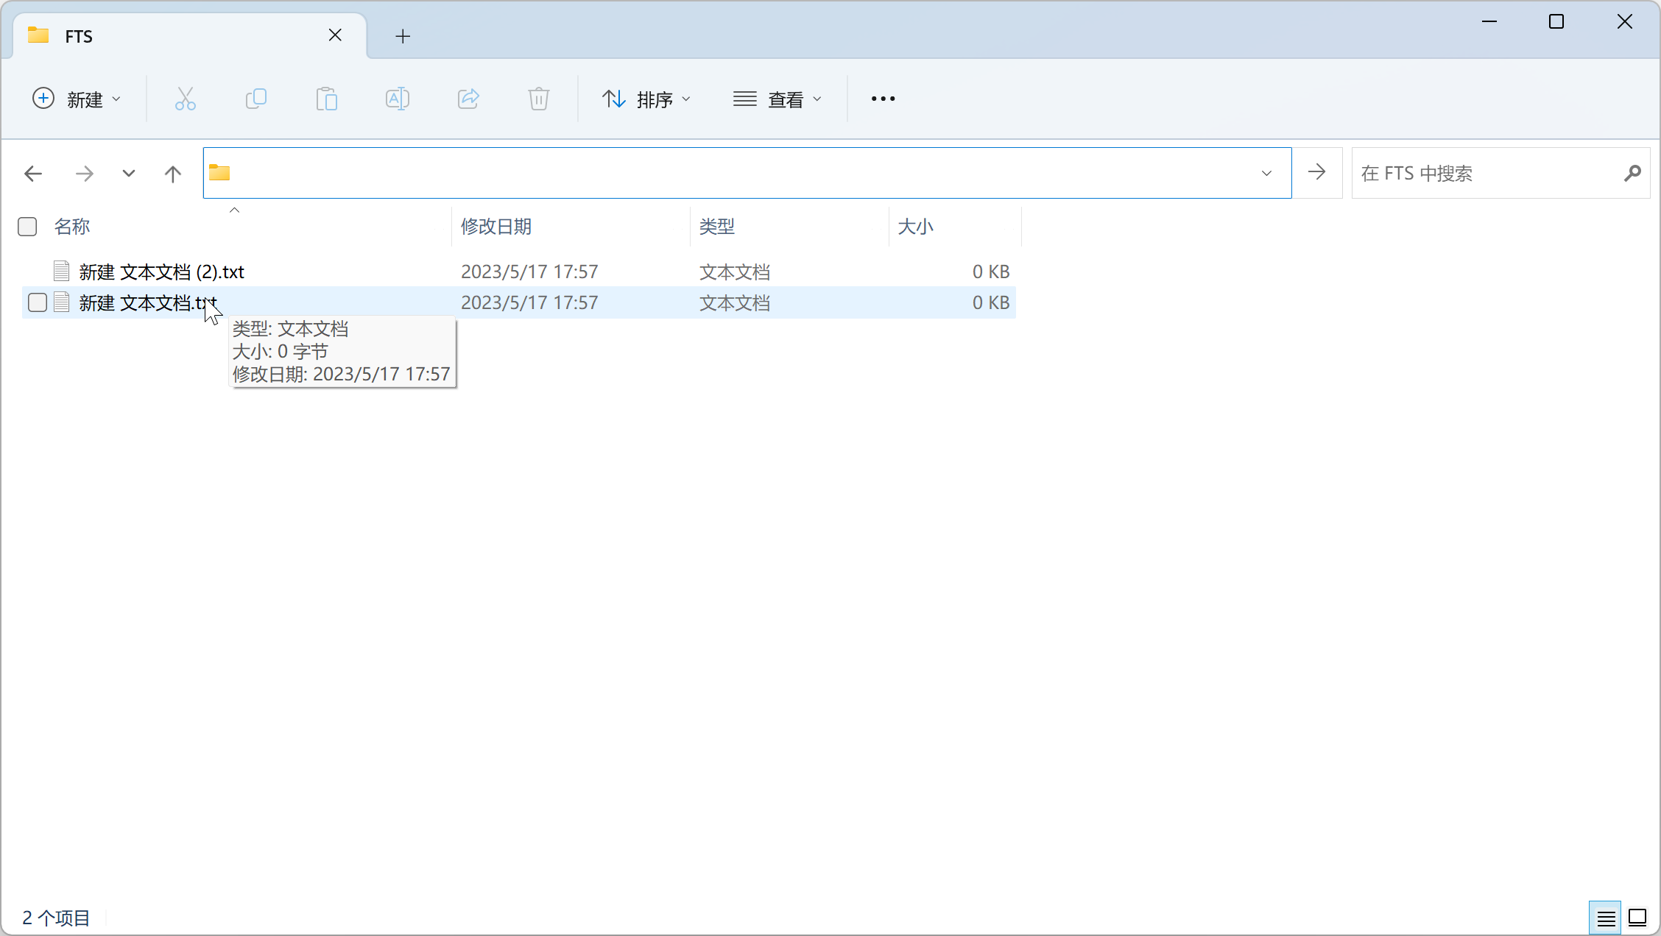Click the Paste clipboard icon

(x=326, y=99)
